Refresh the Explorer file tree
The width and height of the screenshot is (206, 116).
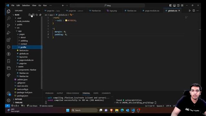coord(37,15)
